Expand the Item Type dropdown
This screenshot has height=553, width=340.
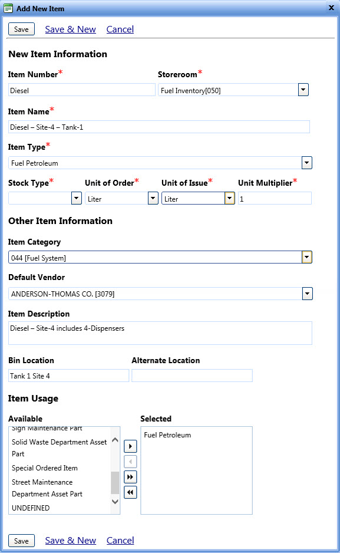(307, 163)
